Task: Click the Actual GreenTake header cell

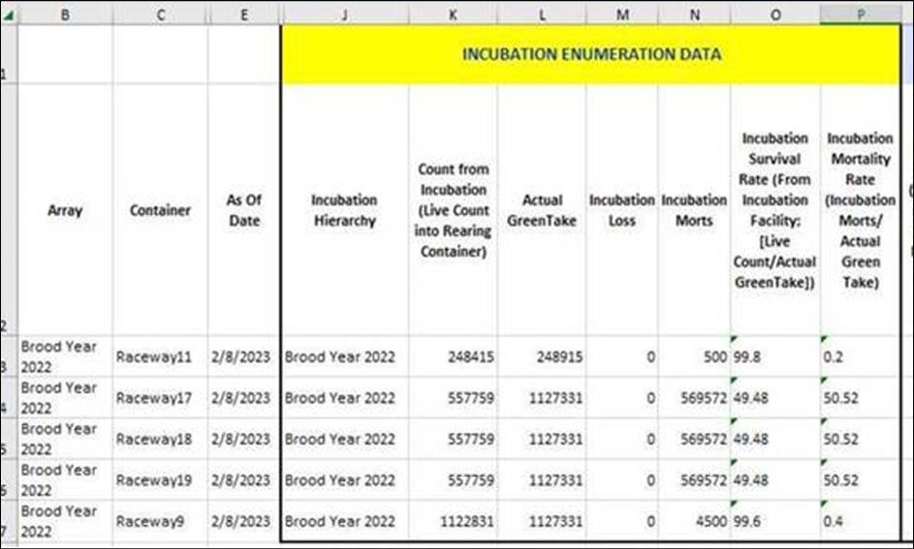Action: [x=542, y=210]
